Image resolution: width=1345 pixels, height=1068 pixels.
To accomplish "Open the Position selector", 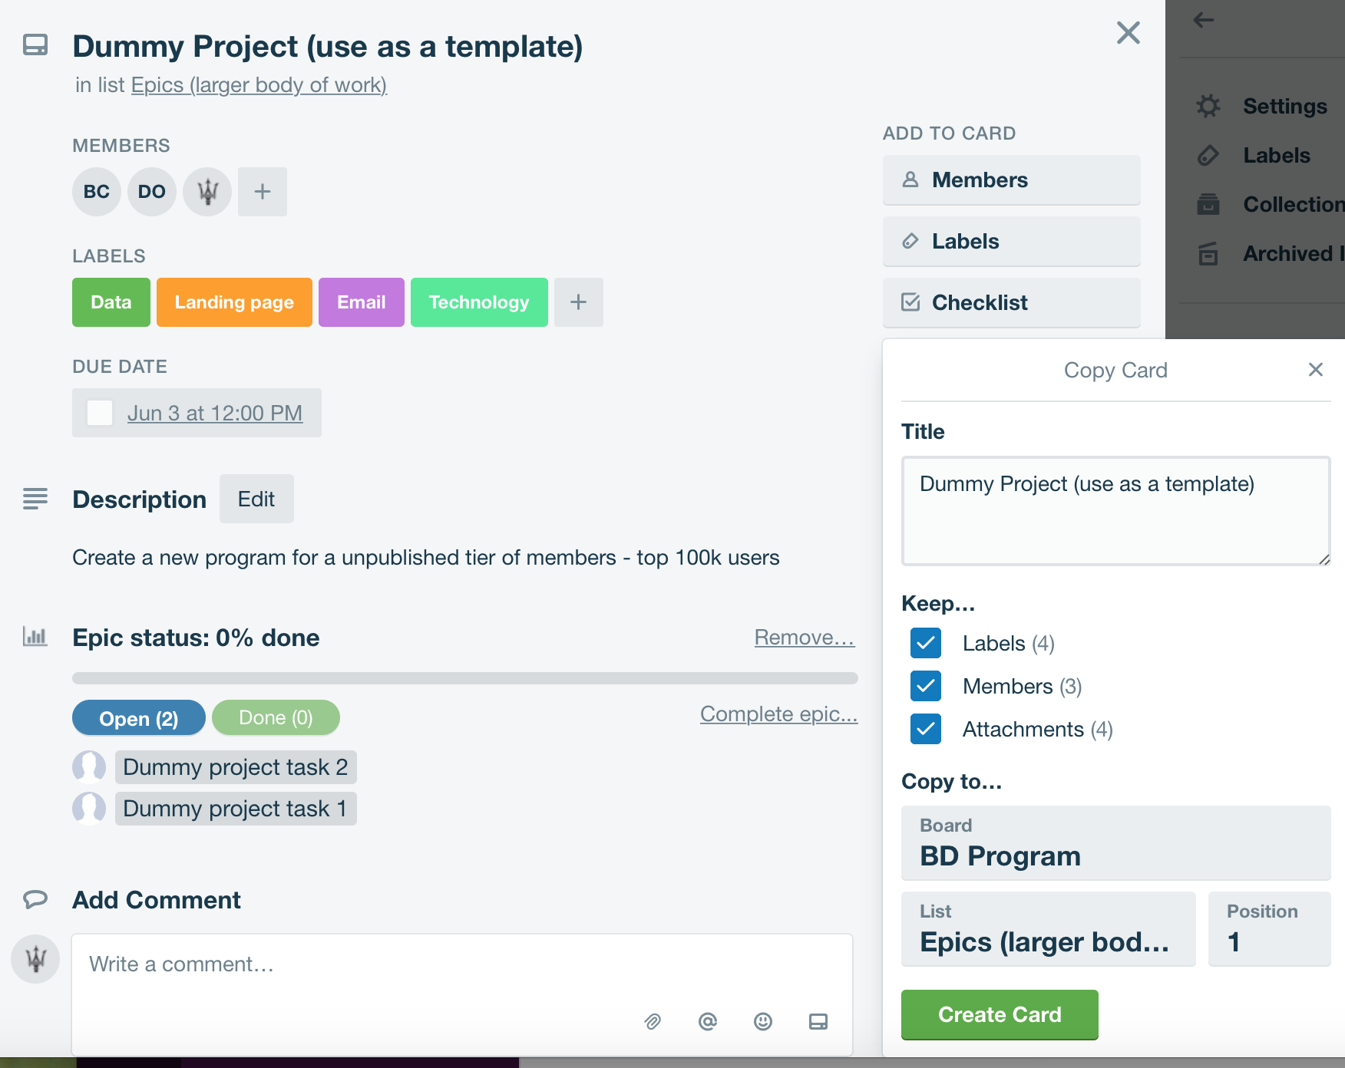I will click(1269, 929).
